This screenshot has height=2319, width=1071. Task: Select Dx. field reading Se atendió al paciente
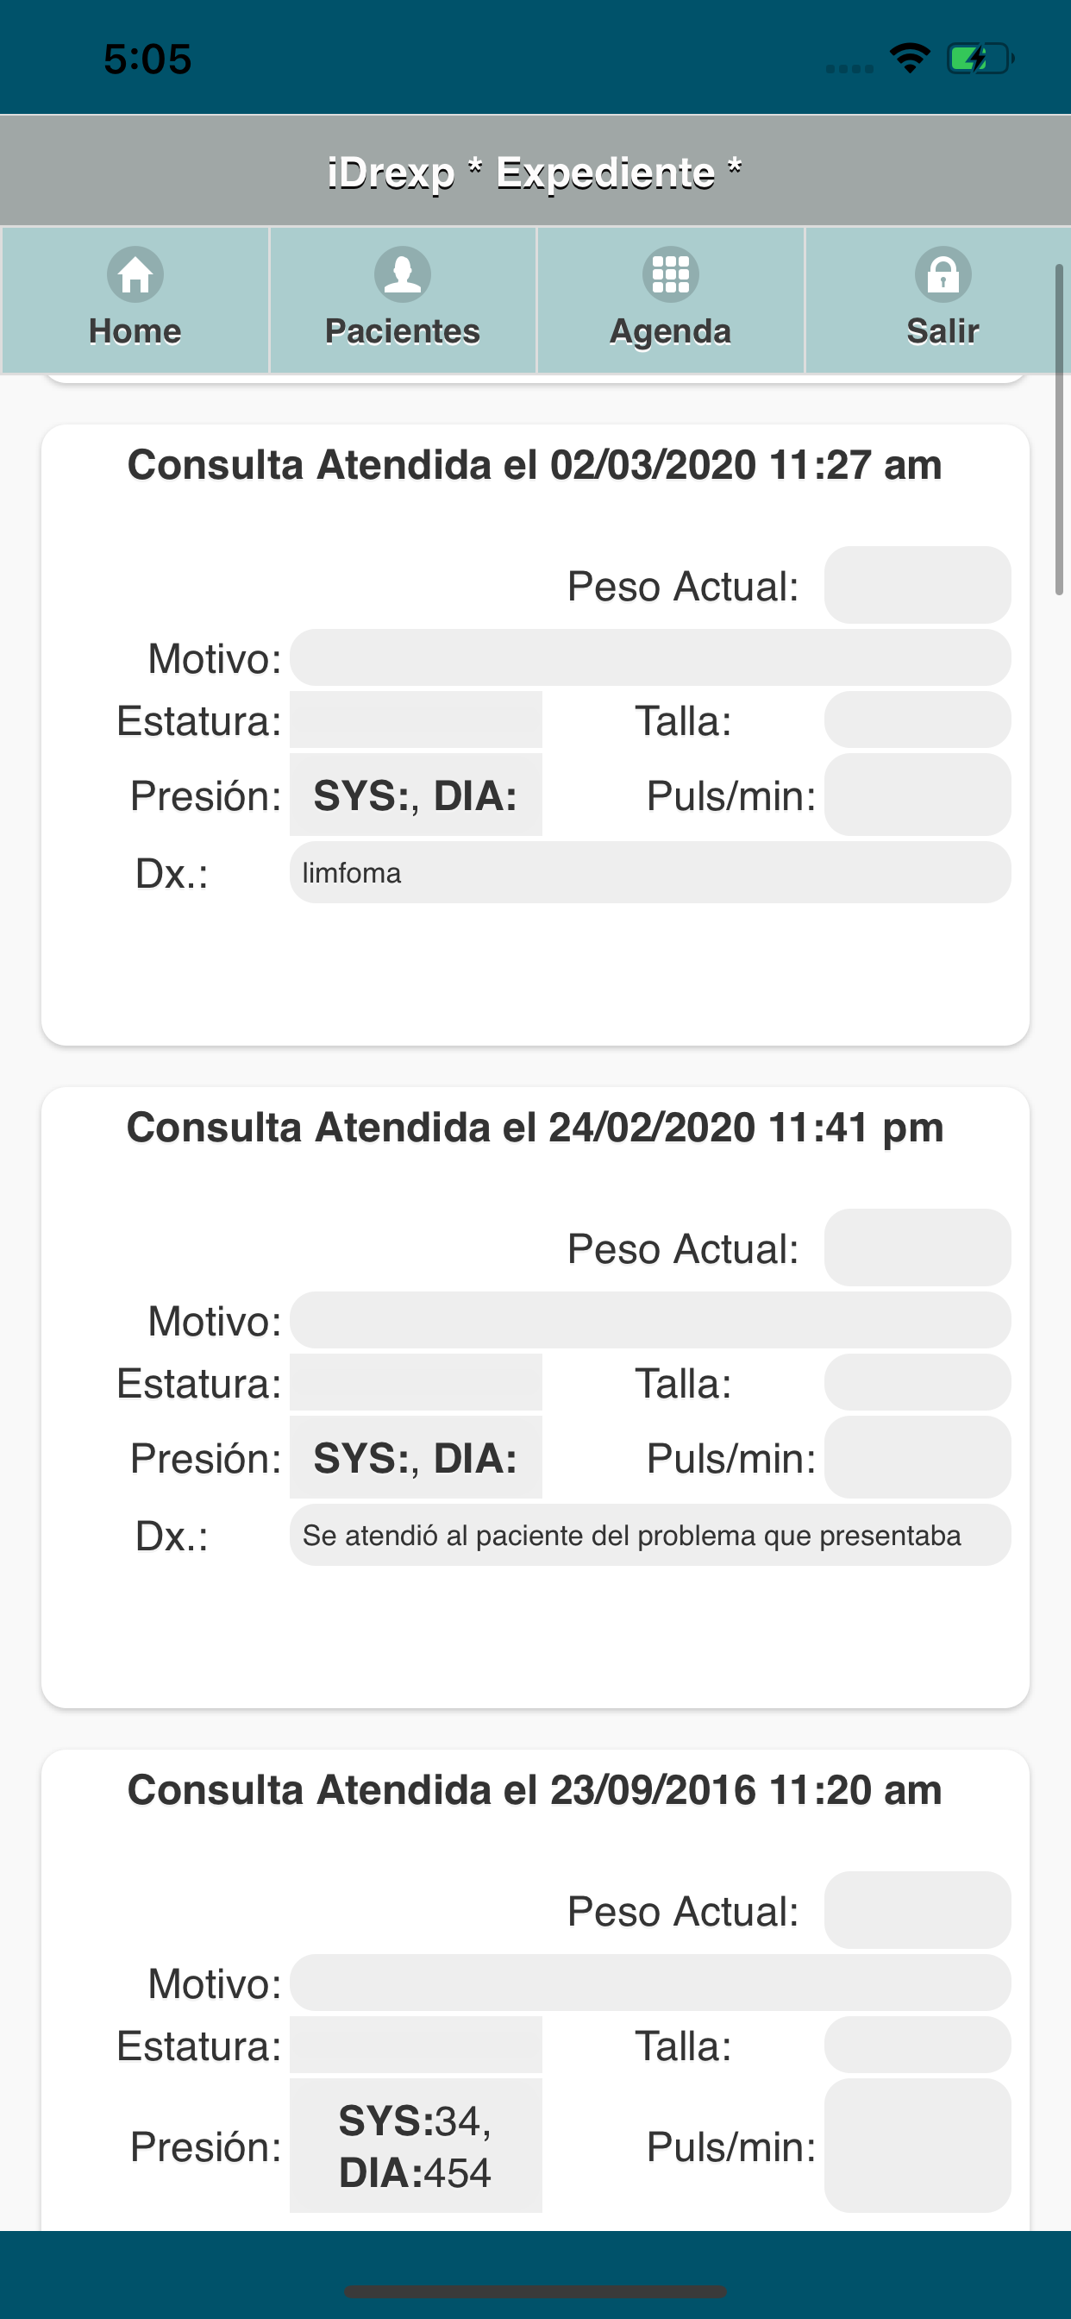tap(650, 1536)
